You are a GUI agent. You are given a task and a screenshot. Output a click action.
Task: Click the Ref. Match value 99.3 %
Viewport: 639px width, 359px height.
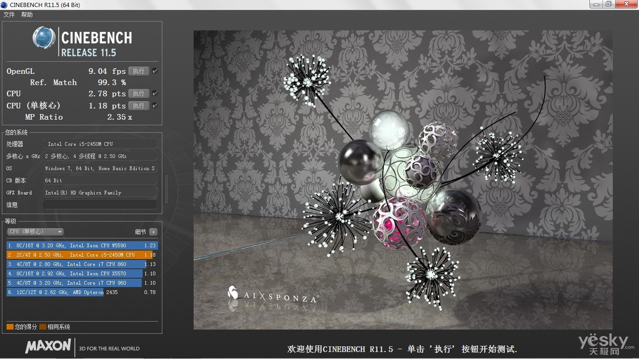112,82
